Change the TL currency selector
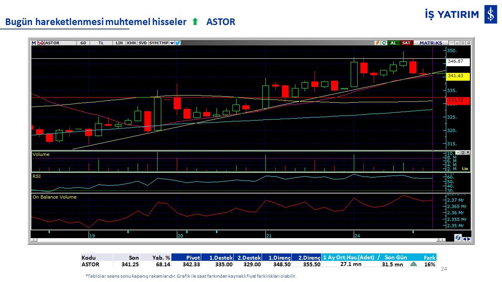This screenshot has width=502, height=282. (101, 43)
